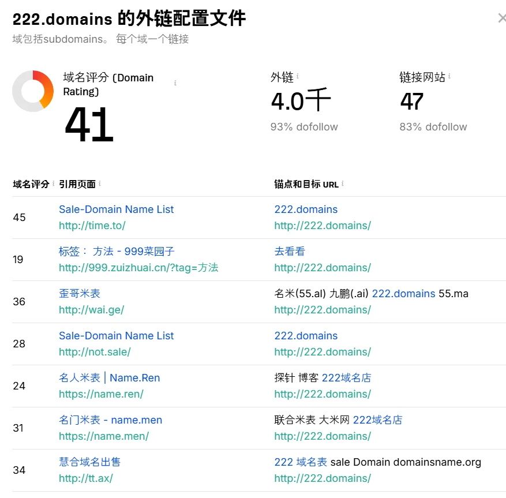This screenshot has width=506, height=498.
Task: Open the http://wai.ge/ URL link
Action: (x=91, y=310)
